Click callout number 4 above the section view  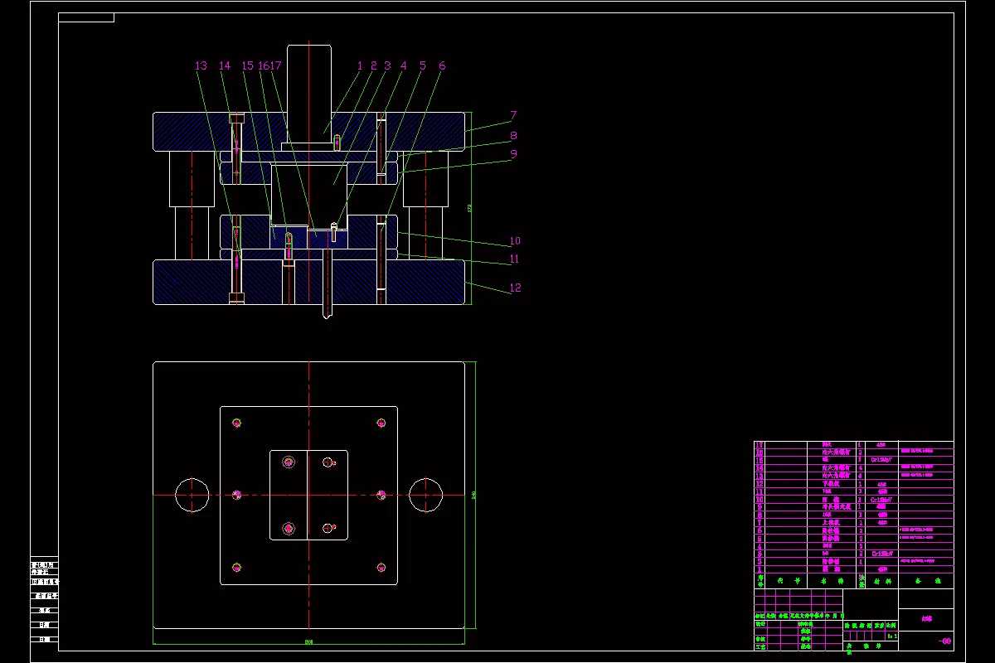point(404,65)
